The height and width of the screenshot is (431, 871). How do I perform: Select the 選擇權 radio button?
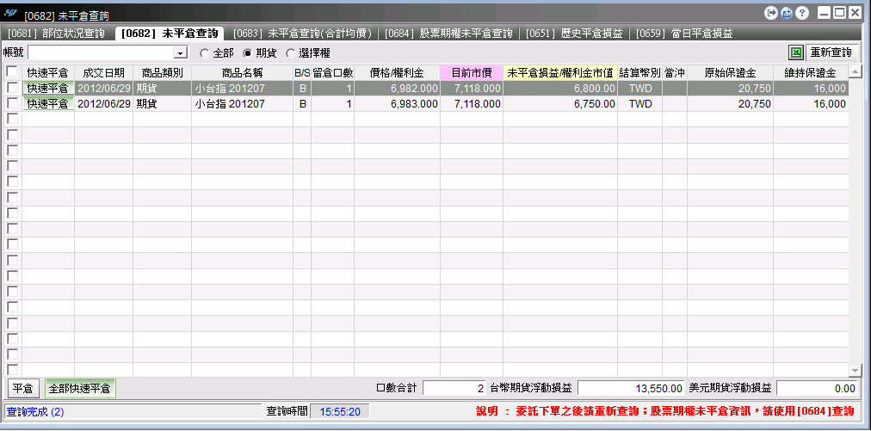coord(291,53)
